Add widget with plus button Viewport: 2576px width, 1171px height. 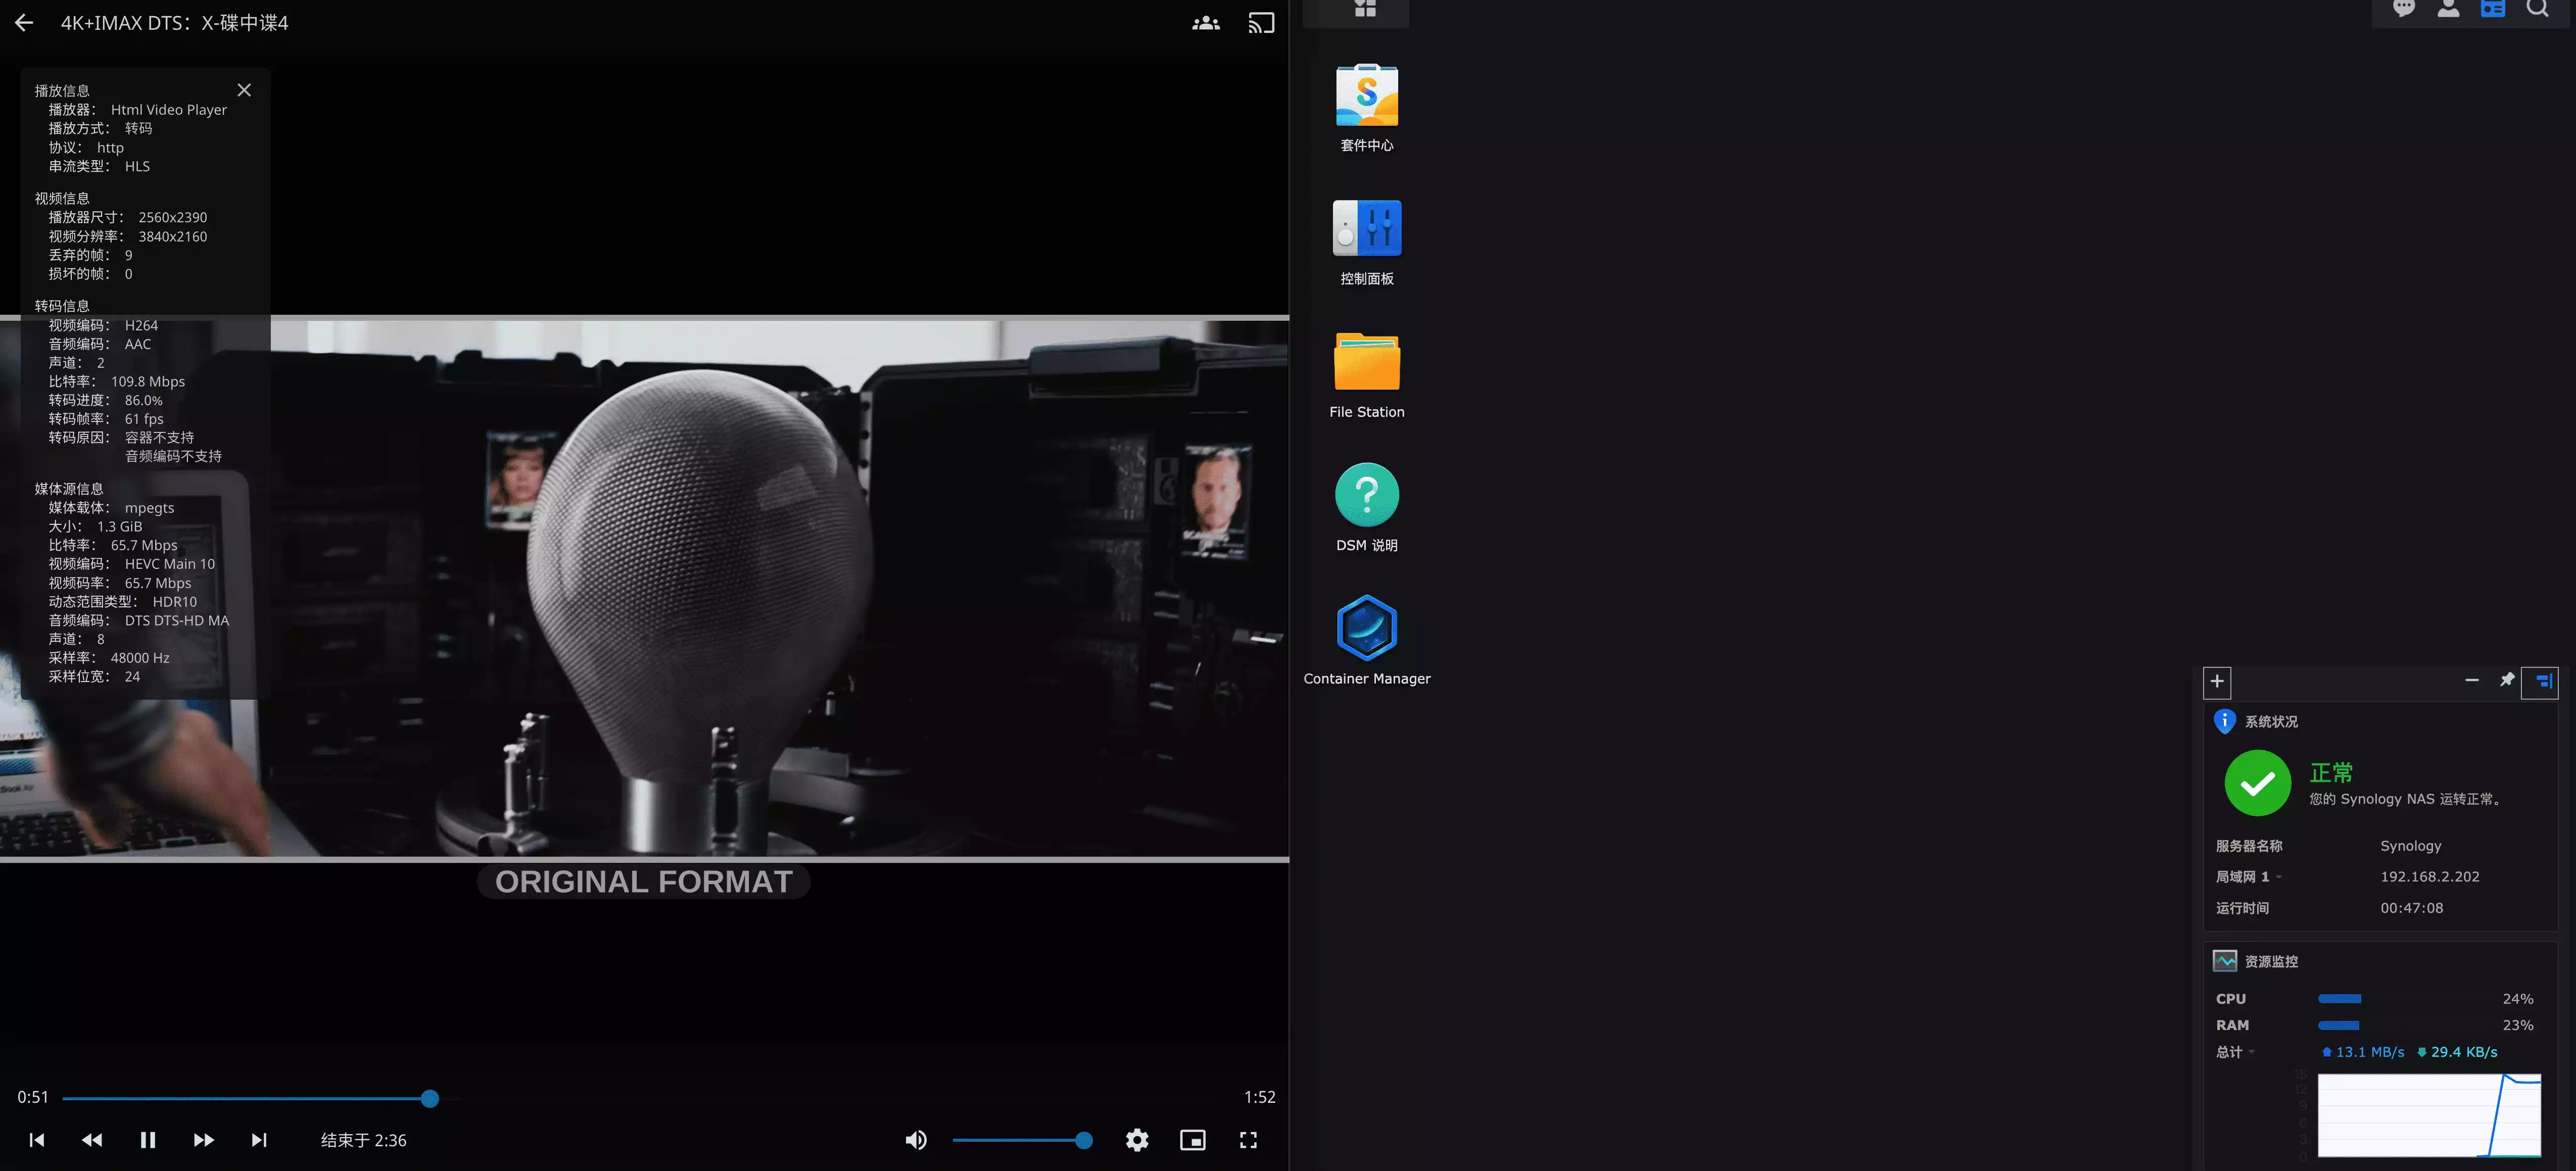click(x=2217, y=681)
